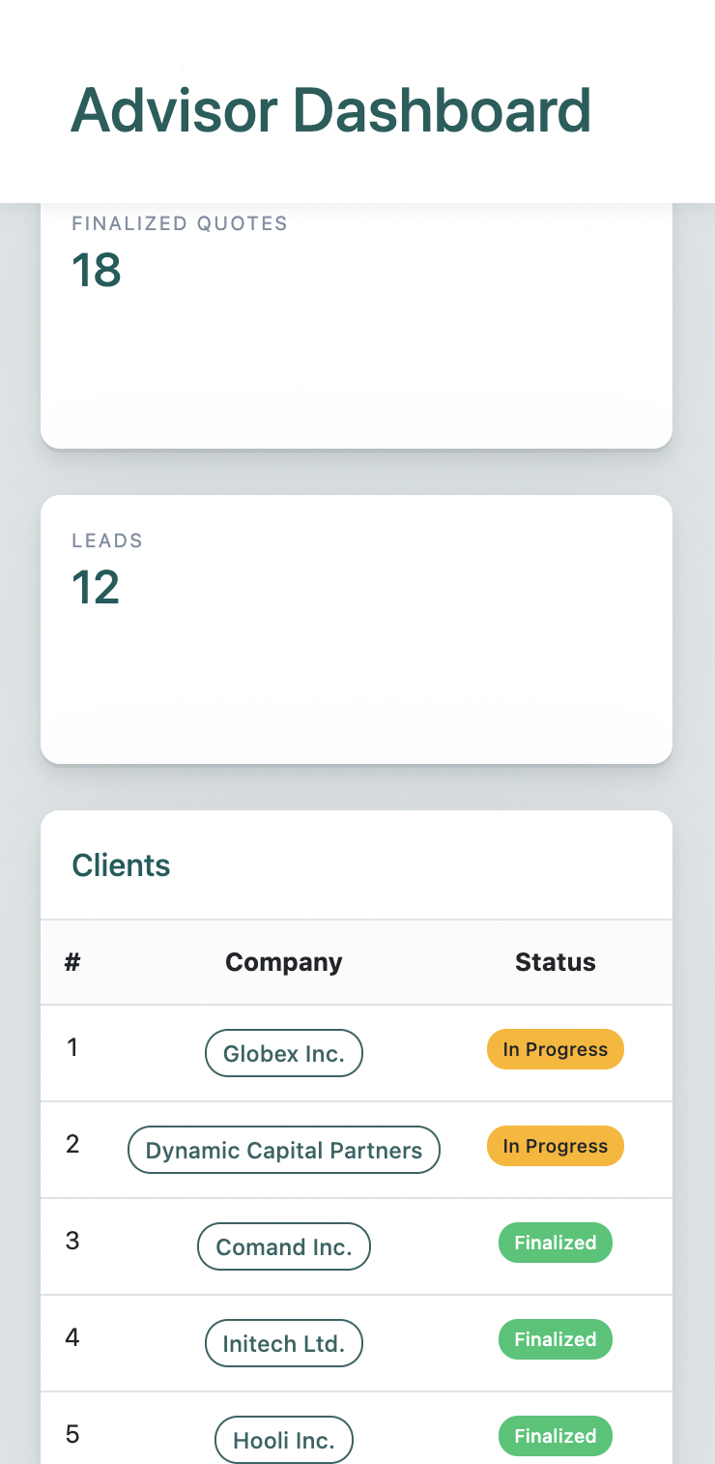
Task: Open the Finalized Quotes card
Action: 356,329
